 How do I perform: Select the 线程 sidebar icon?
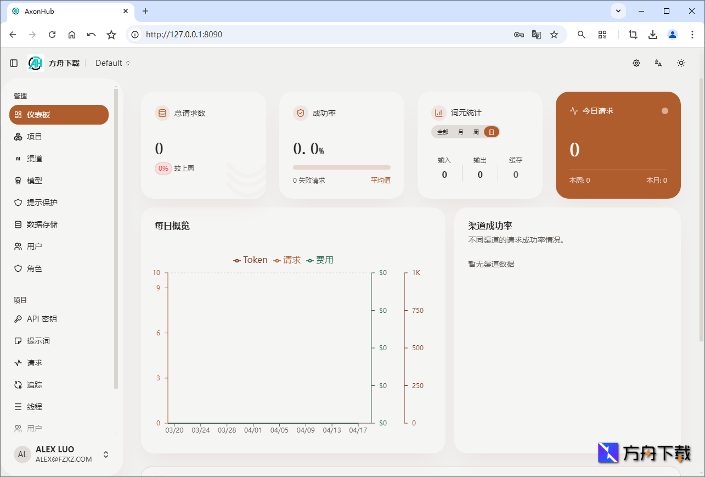(x=18, y=406)
